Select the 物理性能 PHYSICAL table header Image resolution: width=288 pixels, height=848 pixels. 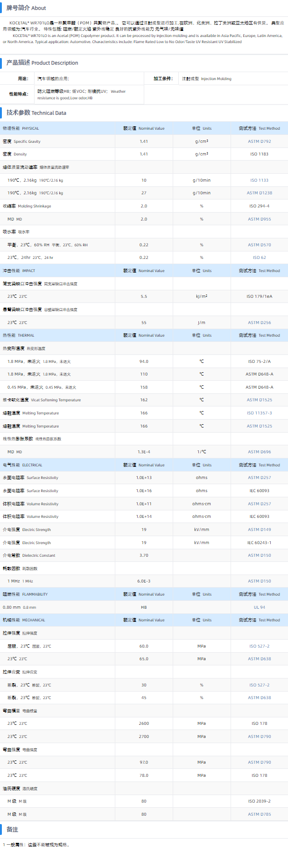point(21,128)
